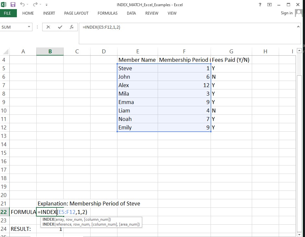Confirm the formula with the Enter checkmark

60,27
